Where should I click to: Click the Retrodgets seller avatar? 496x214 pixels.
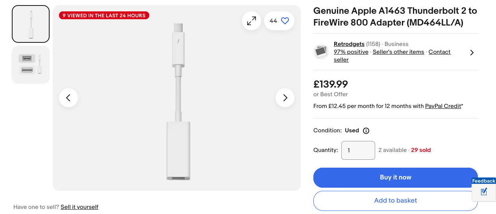pos(321,52)
